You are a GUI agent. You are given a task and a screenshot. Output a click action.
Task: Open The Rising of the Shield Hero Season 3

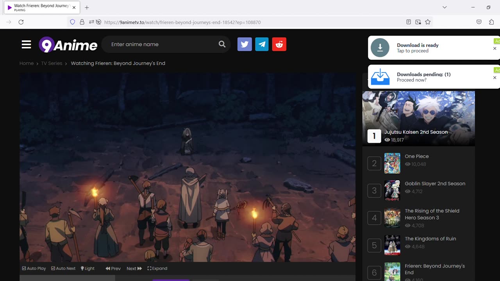tap(432, 214)
